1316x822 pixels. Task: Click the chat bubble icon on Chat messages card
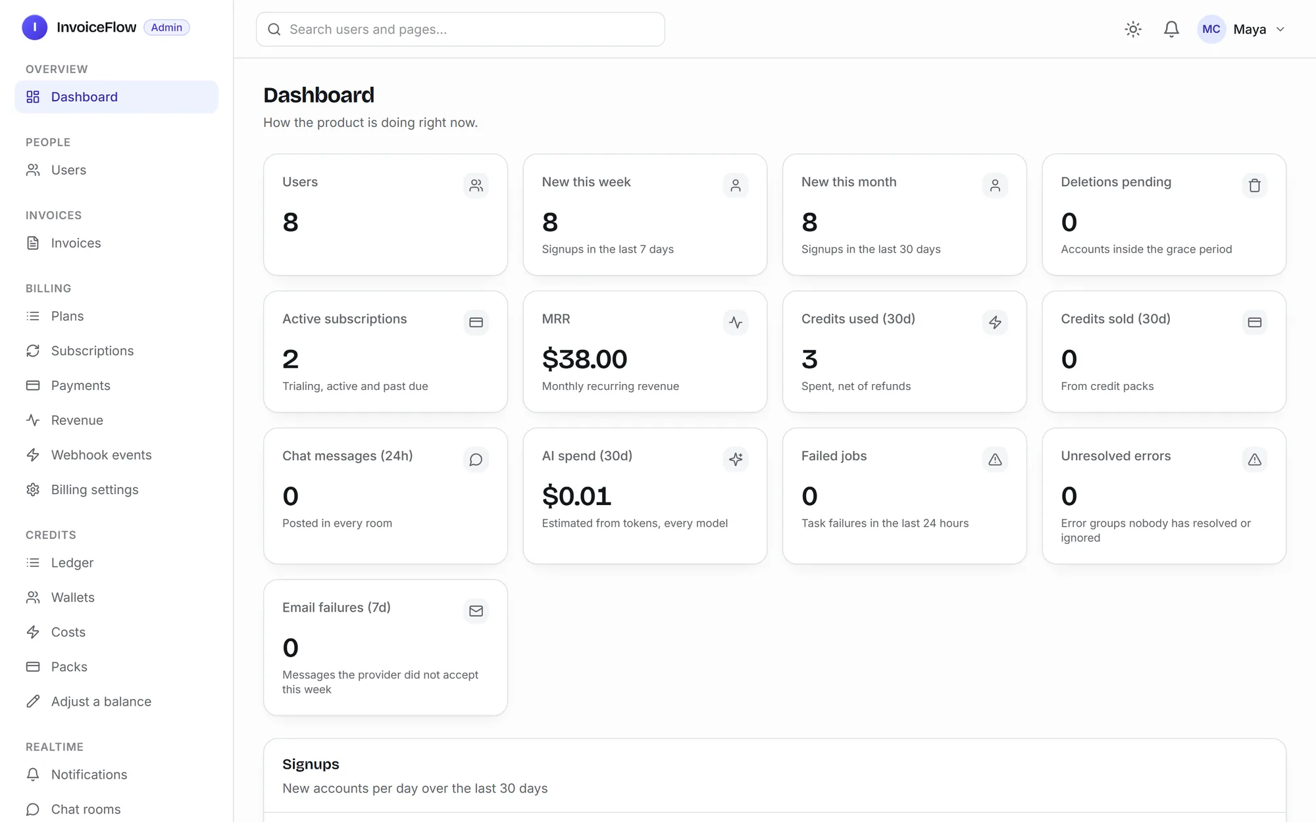pos(476,460)
